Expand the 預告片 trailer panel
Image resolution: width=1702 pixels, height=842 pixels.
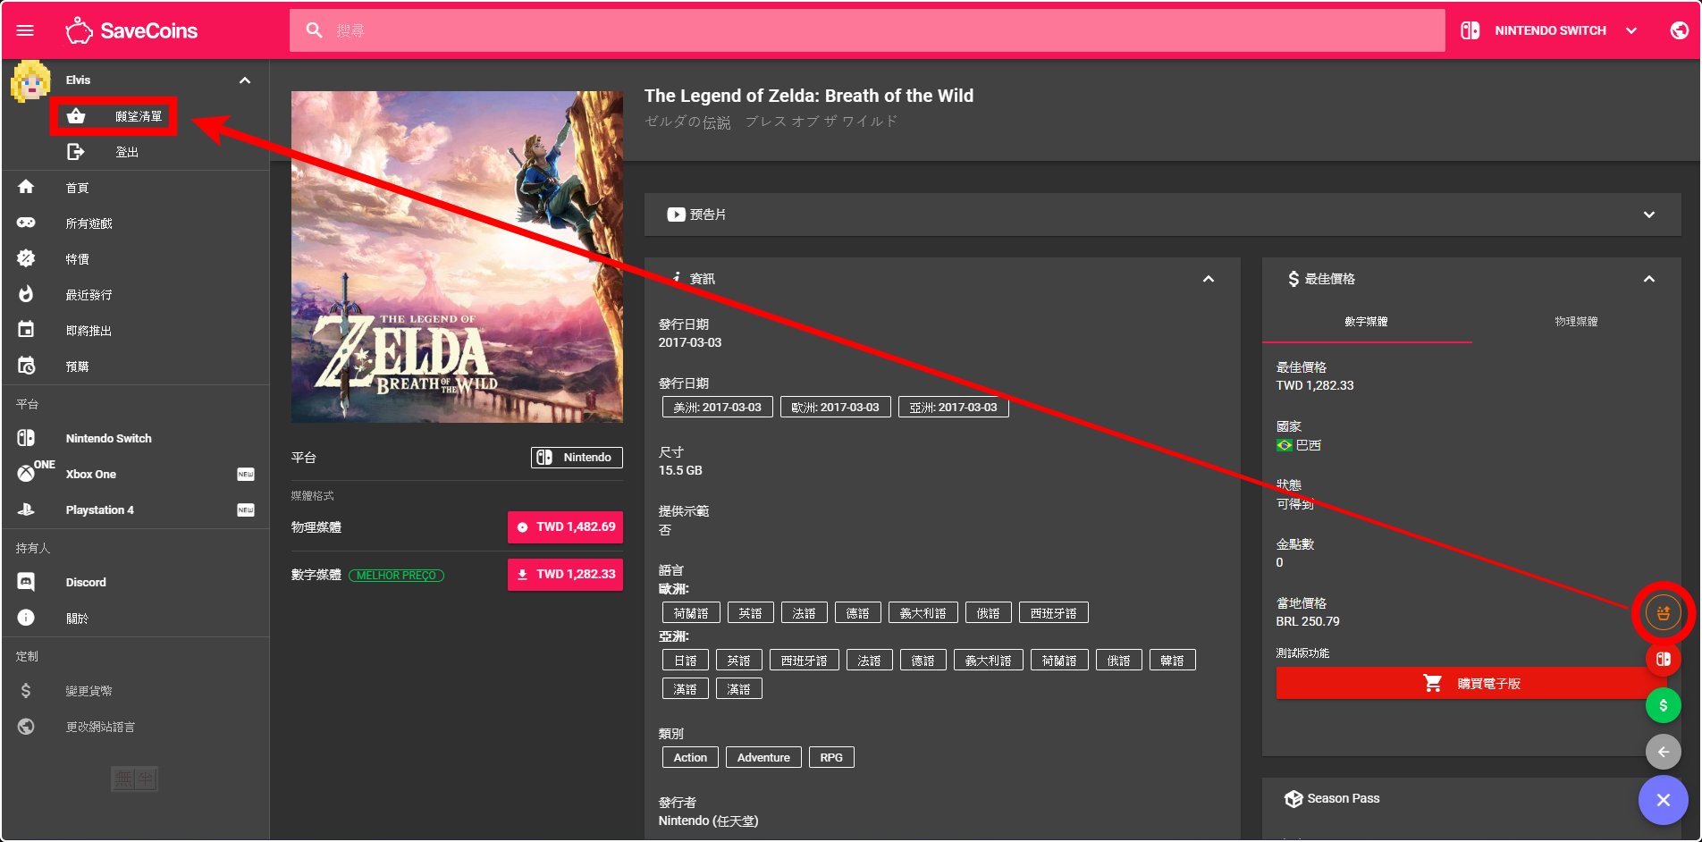pyautogui.click(x=1647, y=215)
